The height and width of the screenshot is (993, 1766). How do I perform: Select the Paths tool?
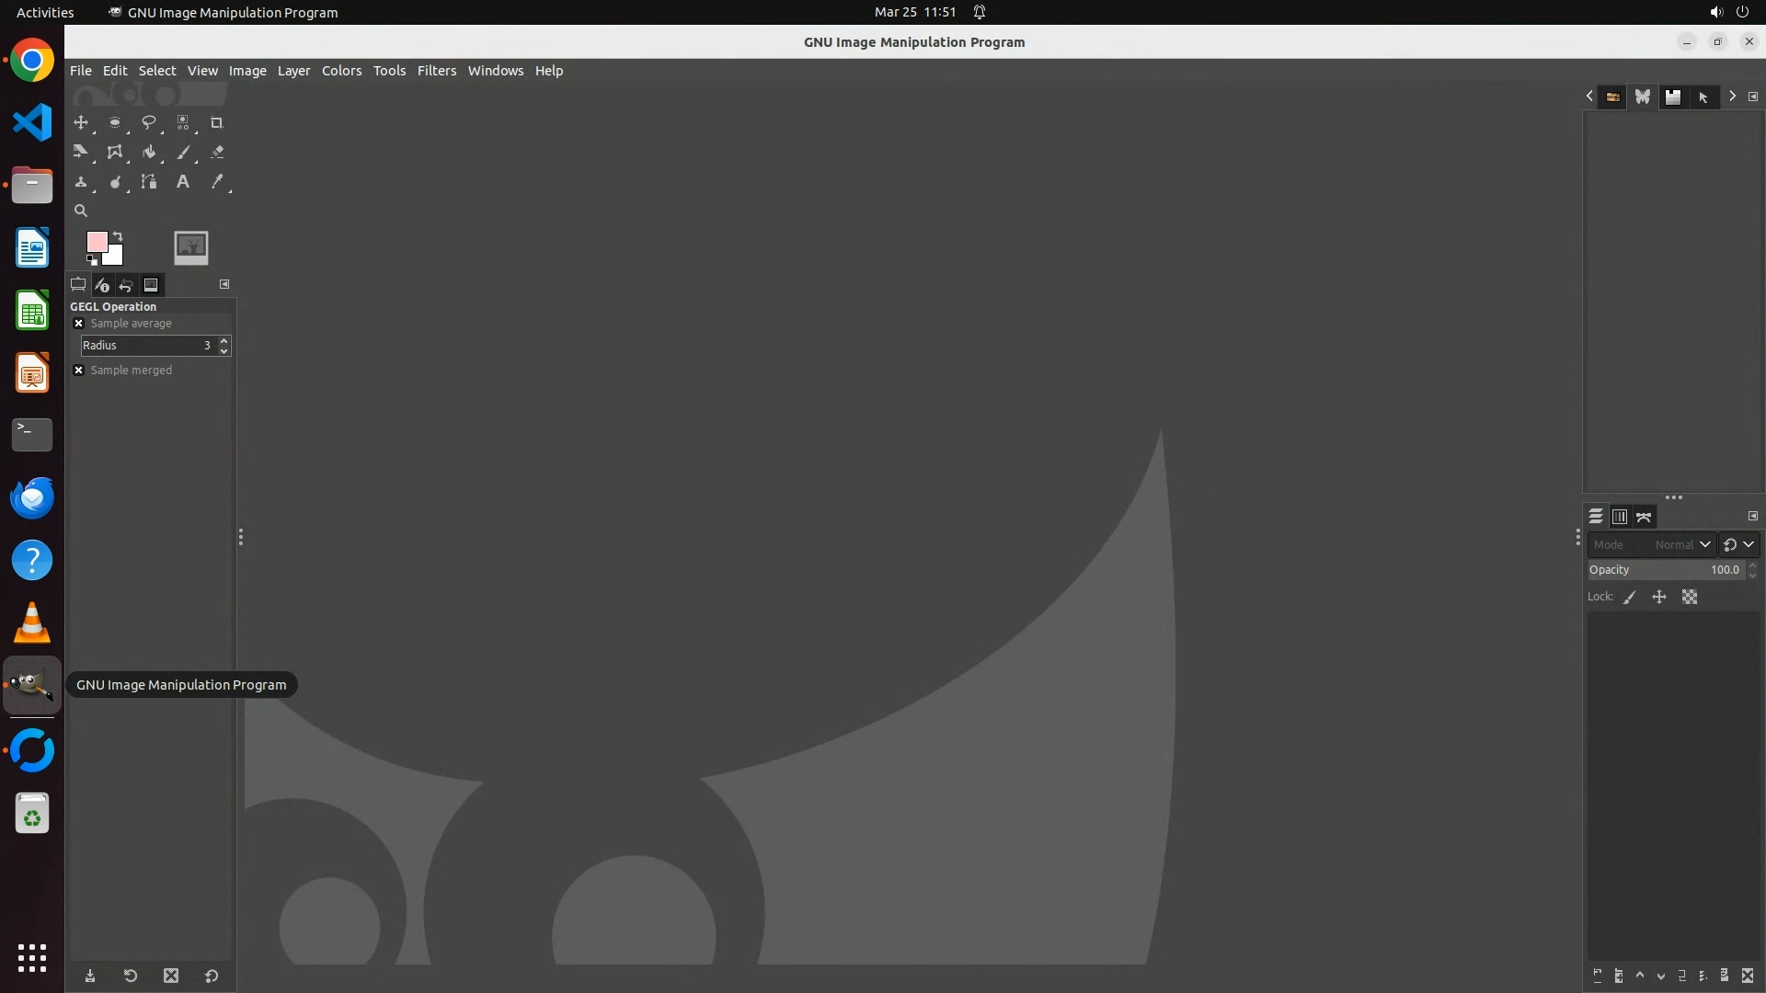click(148, 182)
